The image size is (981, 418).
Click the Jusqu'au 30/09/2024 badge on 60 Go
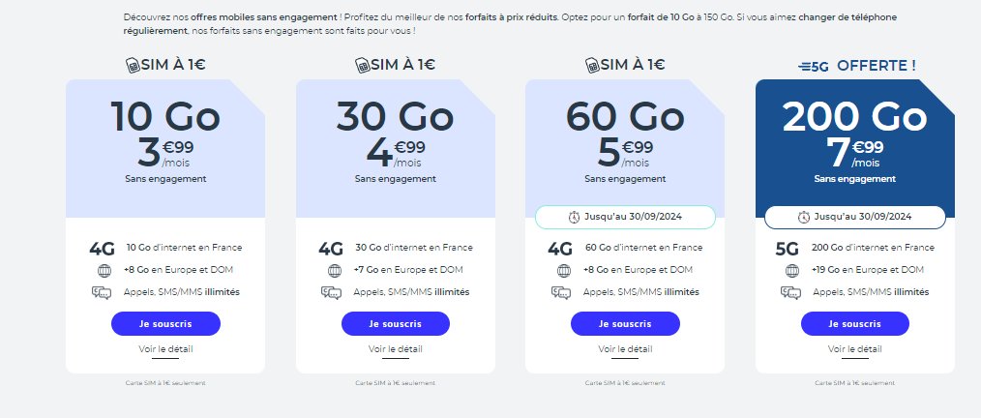[x=625, y=217]
